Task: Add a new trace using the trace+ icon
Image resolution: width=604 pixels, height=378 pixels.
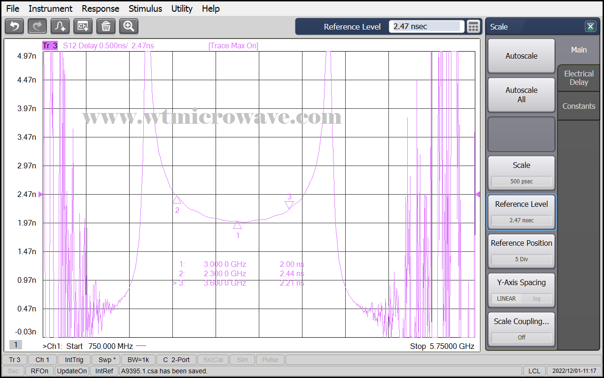Action: pyautogui.click(x=60, y=26)
